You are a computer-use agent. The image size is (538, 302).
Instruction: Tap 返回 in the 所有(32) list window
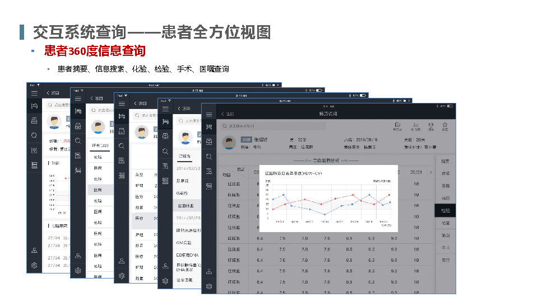coord(96,98)
